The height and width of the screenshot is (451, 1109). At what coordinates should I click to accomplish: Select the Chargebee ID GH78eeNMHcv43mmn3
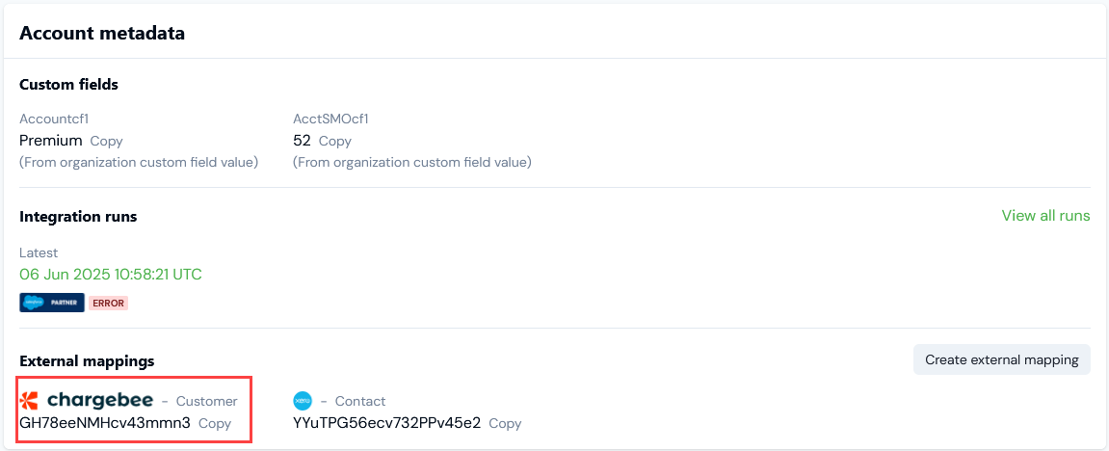pos(105,423)
